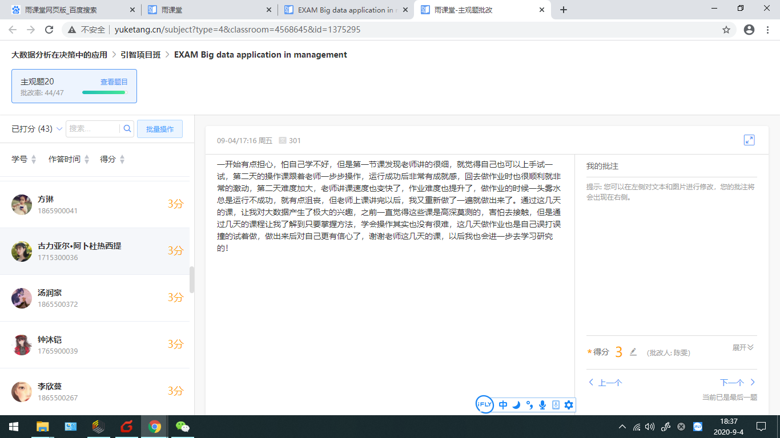Toggle iFLY Chinese/English input mode
This screenshot has height=438, width=780.
[503, 405]
